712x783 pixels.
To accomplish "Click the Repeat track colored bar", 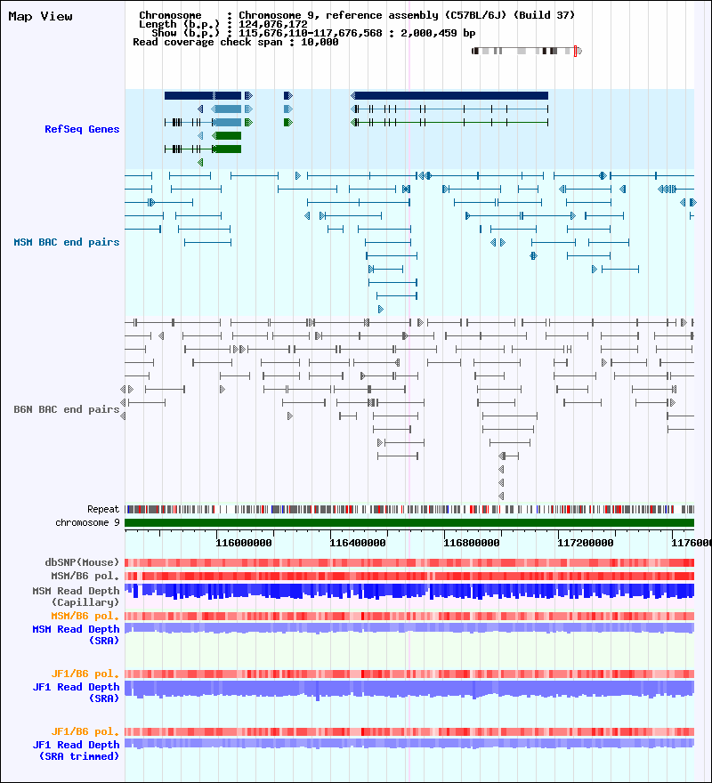I will [x=409, y=509].
